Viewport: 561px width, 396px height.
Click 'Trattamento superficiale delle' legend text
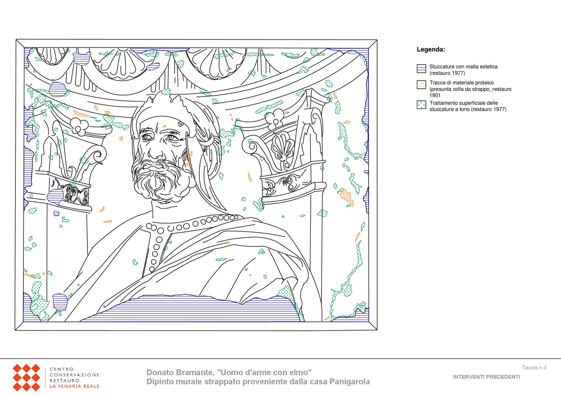pyautogui.click(x=464, y=103)
